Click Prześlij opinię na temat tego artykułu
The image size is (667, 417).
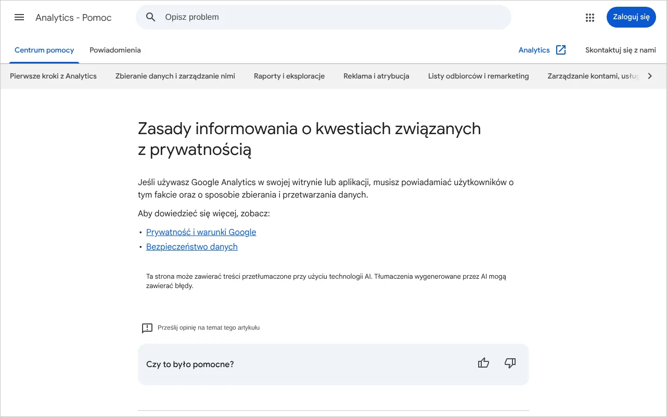click(x=209, y=328)
